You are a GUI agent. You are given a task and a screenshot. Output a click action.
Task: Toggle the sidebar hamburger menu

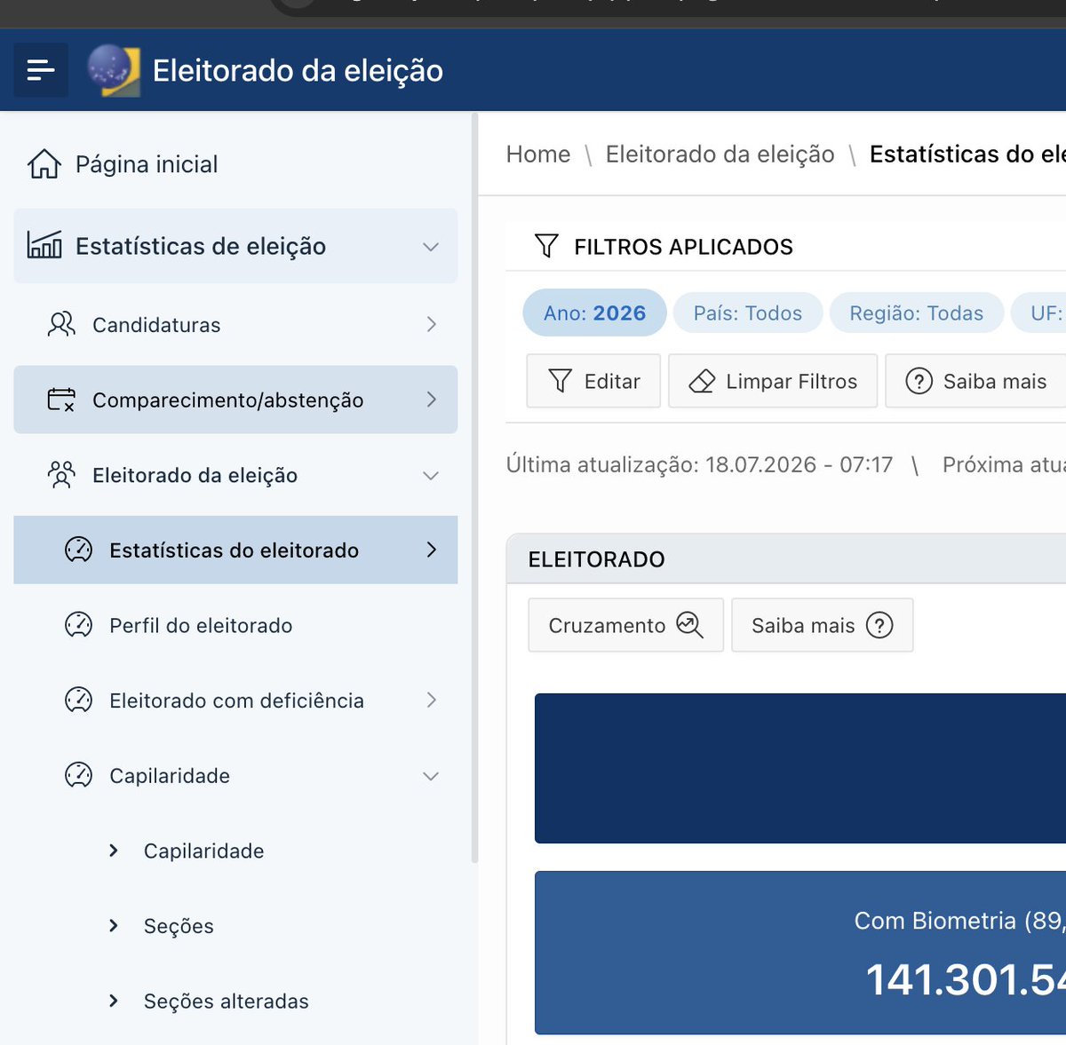[41, 69]
